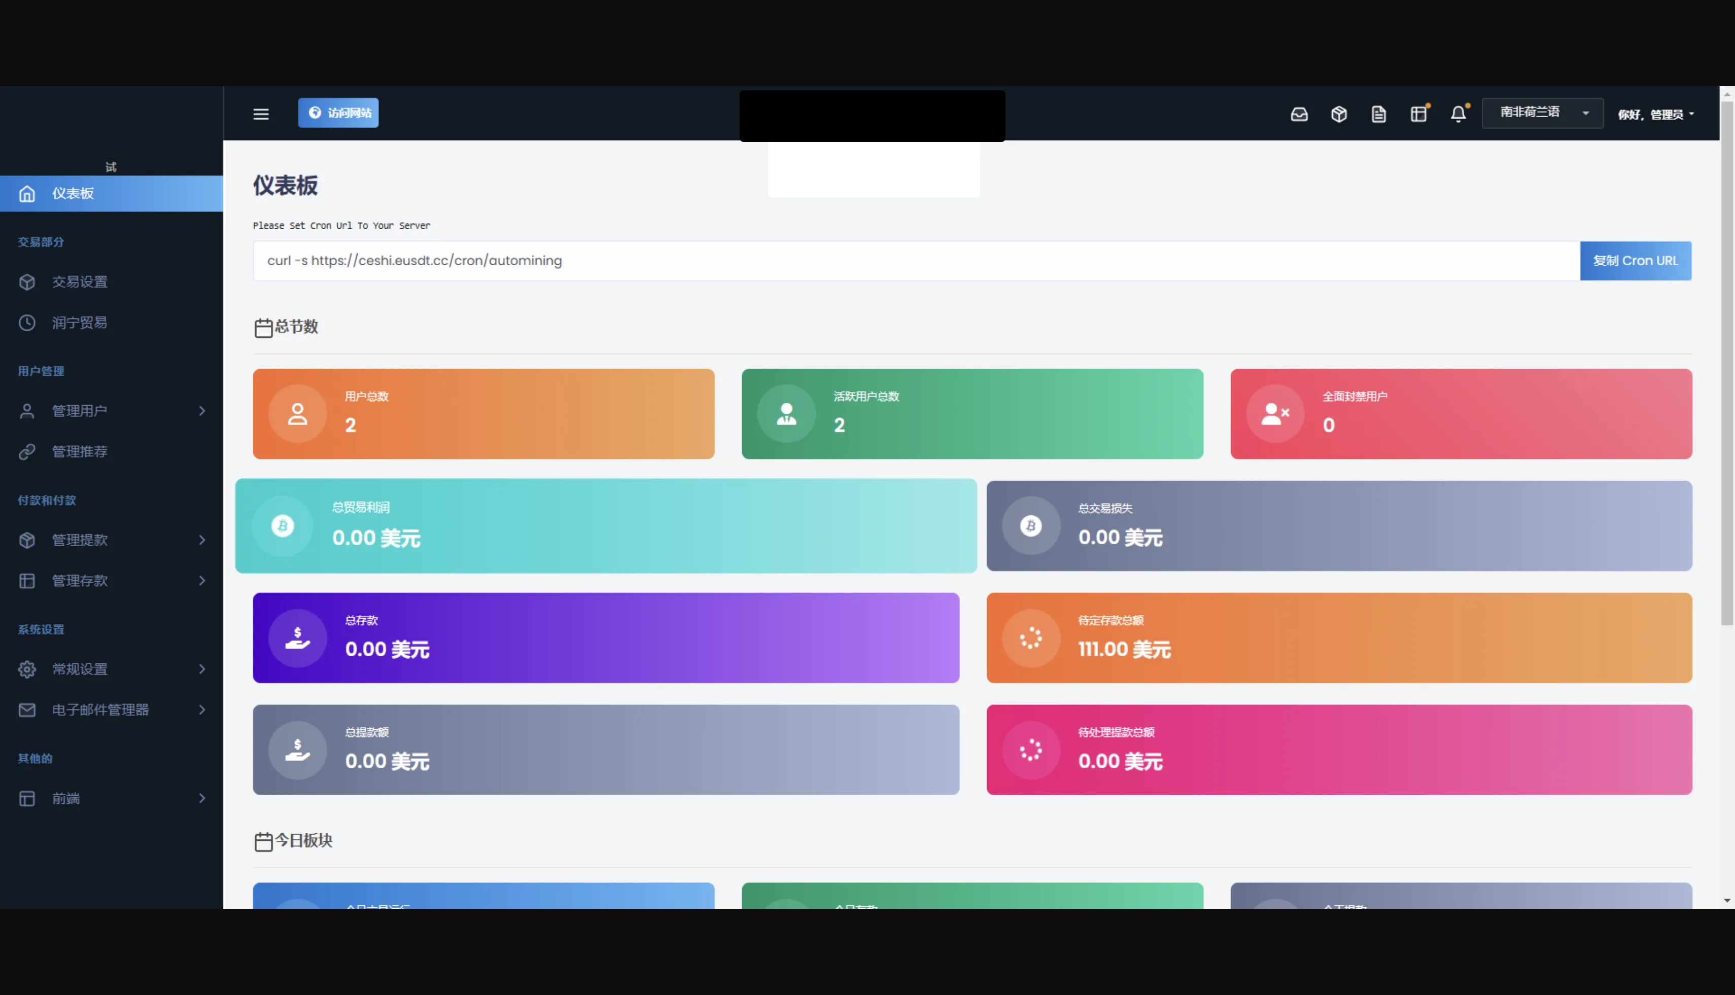Select 交易设置 in the sidebar
Viewport: 1735px width, 995px height.
coord(79,281)
